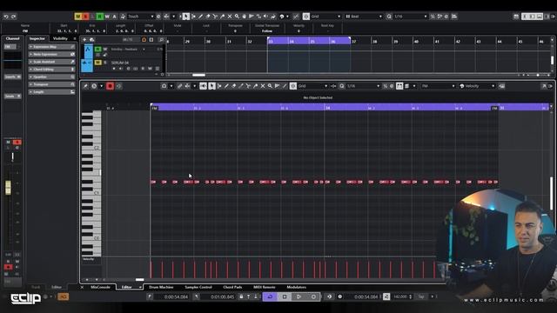Select the Erase tool in top toolbar
The image size is (557, 313).
pyautogui.click(x=208, y=17)
